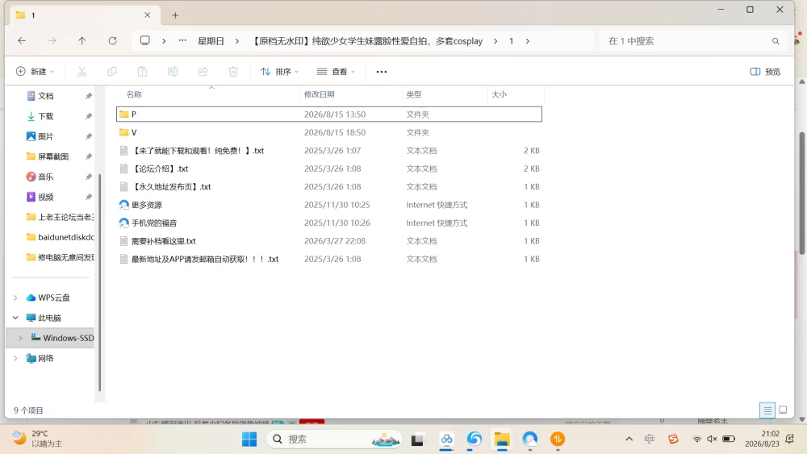Viewport: 807px width, 454px height.
Task: Select the V folder row
Action: click(x=329, y=132)
